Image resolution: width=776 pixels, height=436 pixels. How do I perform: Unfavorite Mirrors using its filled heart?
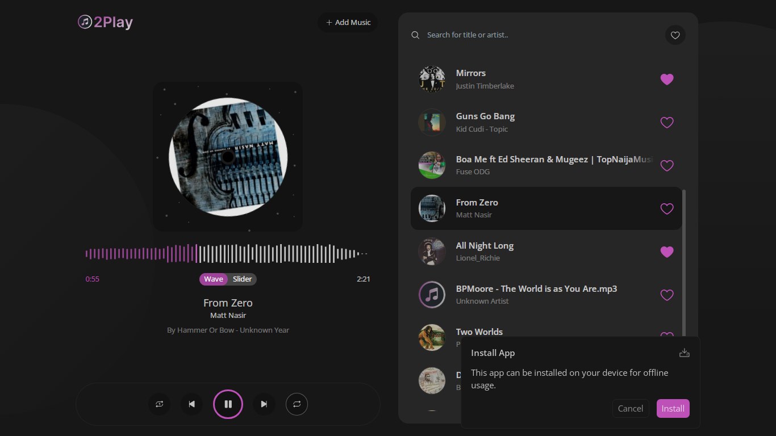click(x=667, y=79)
